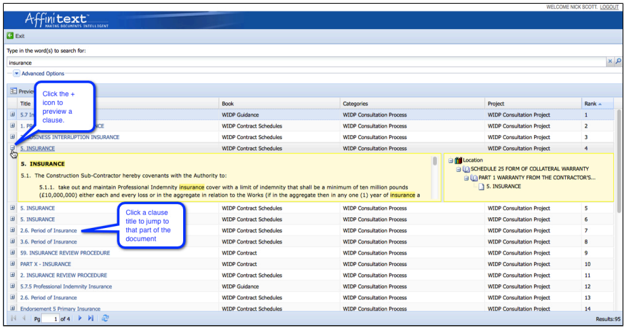The height and width of the screenshot is (329, 627).
Task: Jump to the last results page
Action: (91, 319)
